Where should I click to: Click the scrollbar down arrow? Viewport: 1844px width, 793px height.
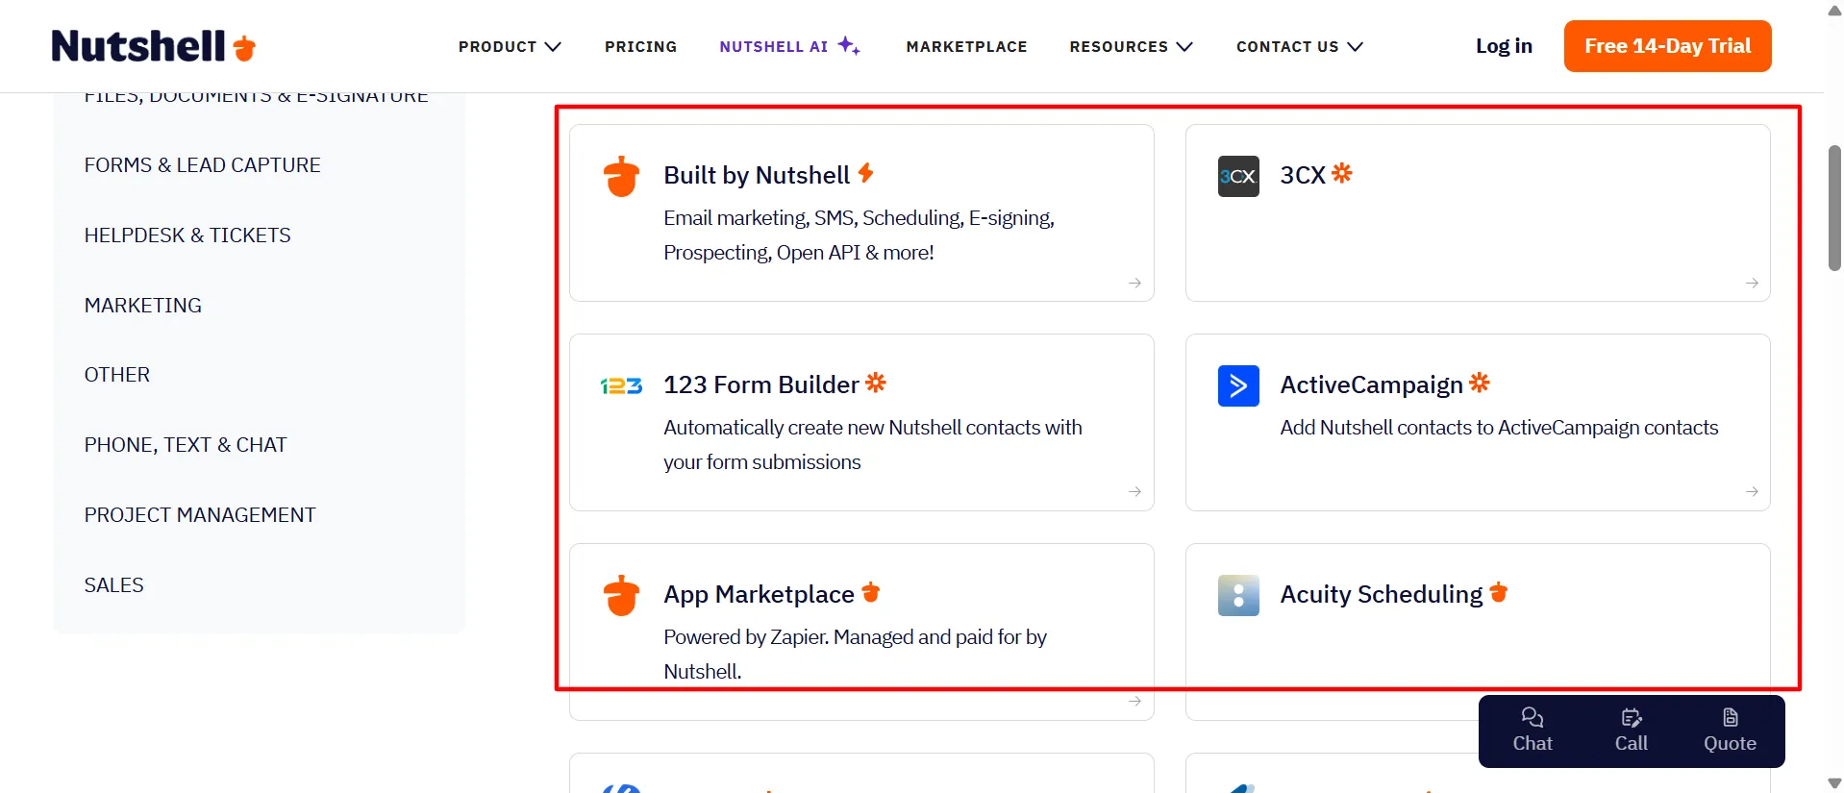[1834, 783]
